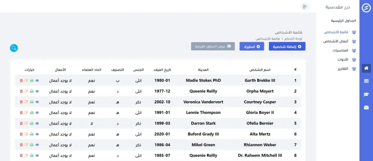373x161 pixels.
Task: Show Rhiannon Weber details via eye icon
Action: pyautogui.click(x=37, y=145)
